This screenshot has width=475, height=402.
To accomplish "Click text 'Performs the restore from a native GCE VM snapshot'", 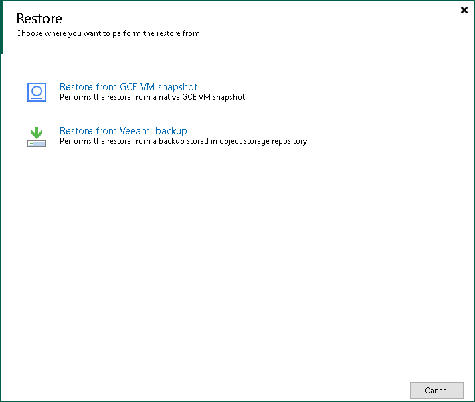I will click(x=152, y=97).
